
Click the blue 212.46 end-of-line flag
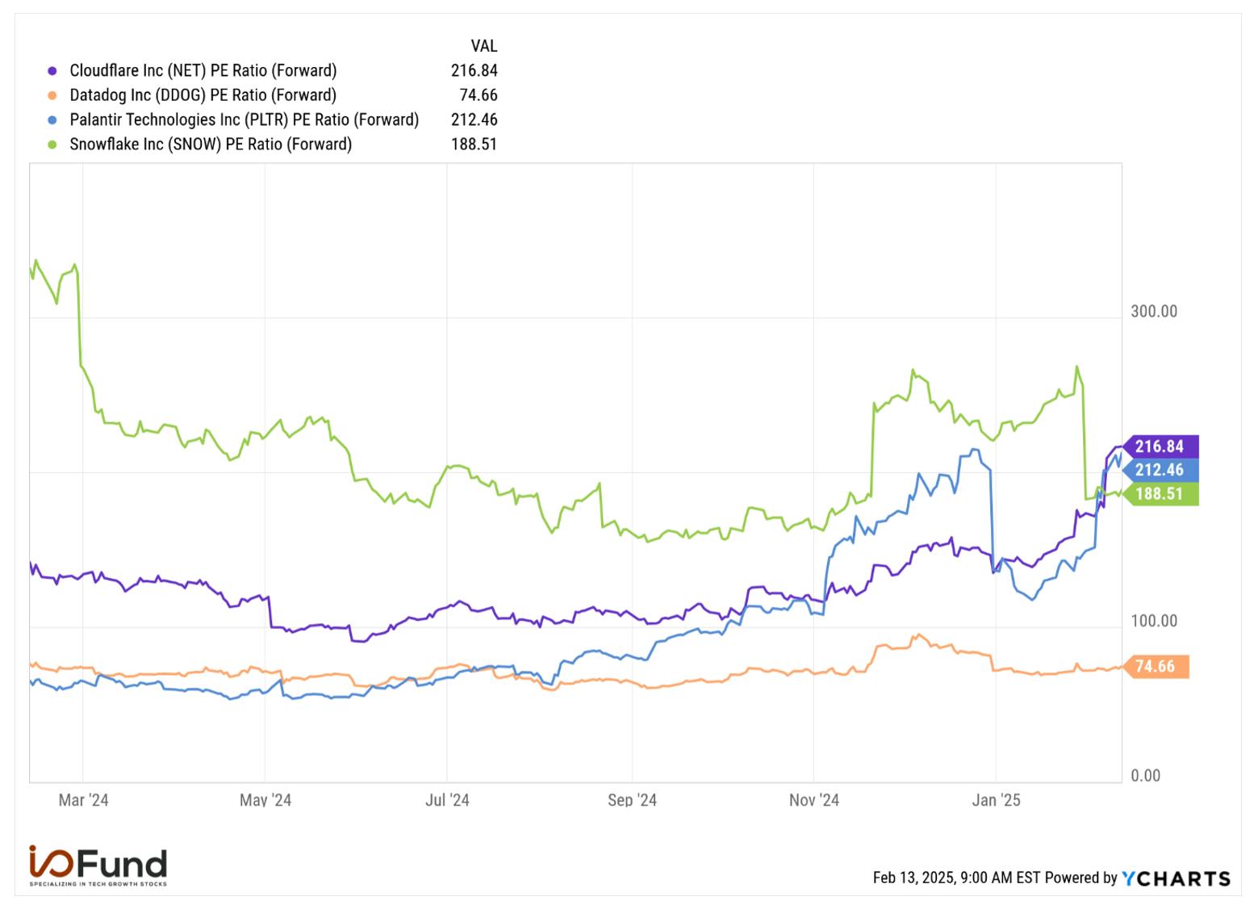click(x=1160, y=470)
